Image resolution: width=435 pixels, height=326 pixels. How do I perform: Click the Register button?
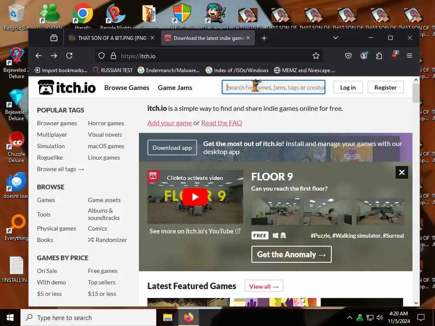click(385, 87)
